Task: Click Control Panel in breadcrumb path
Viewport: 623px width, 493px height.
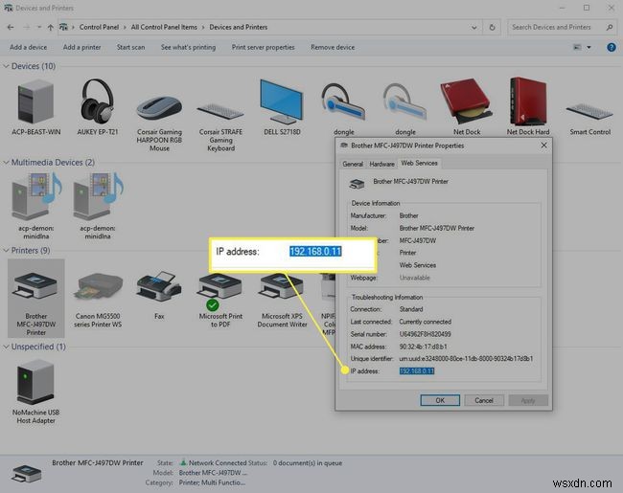Action: pos(99,27)
